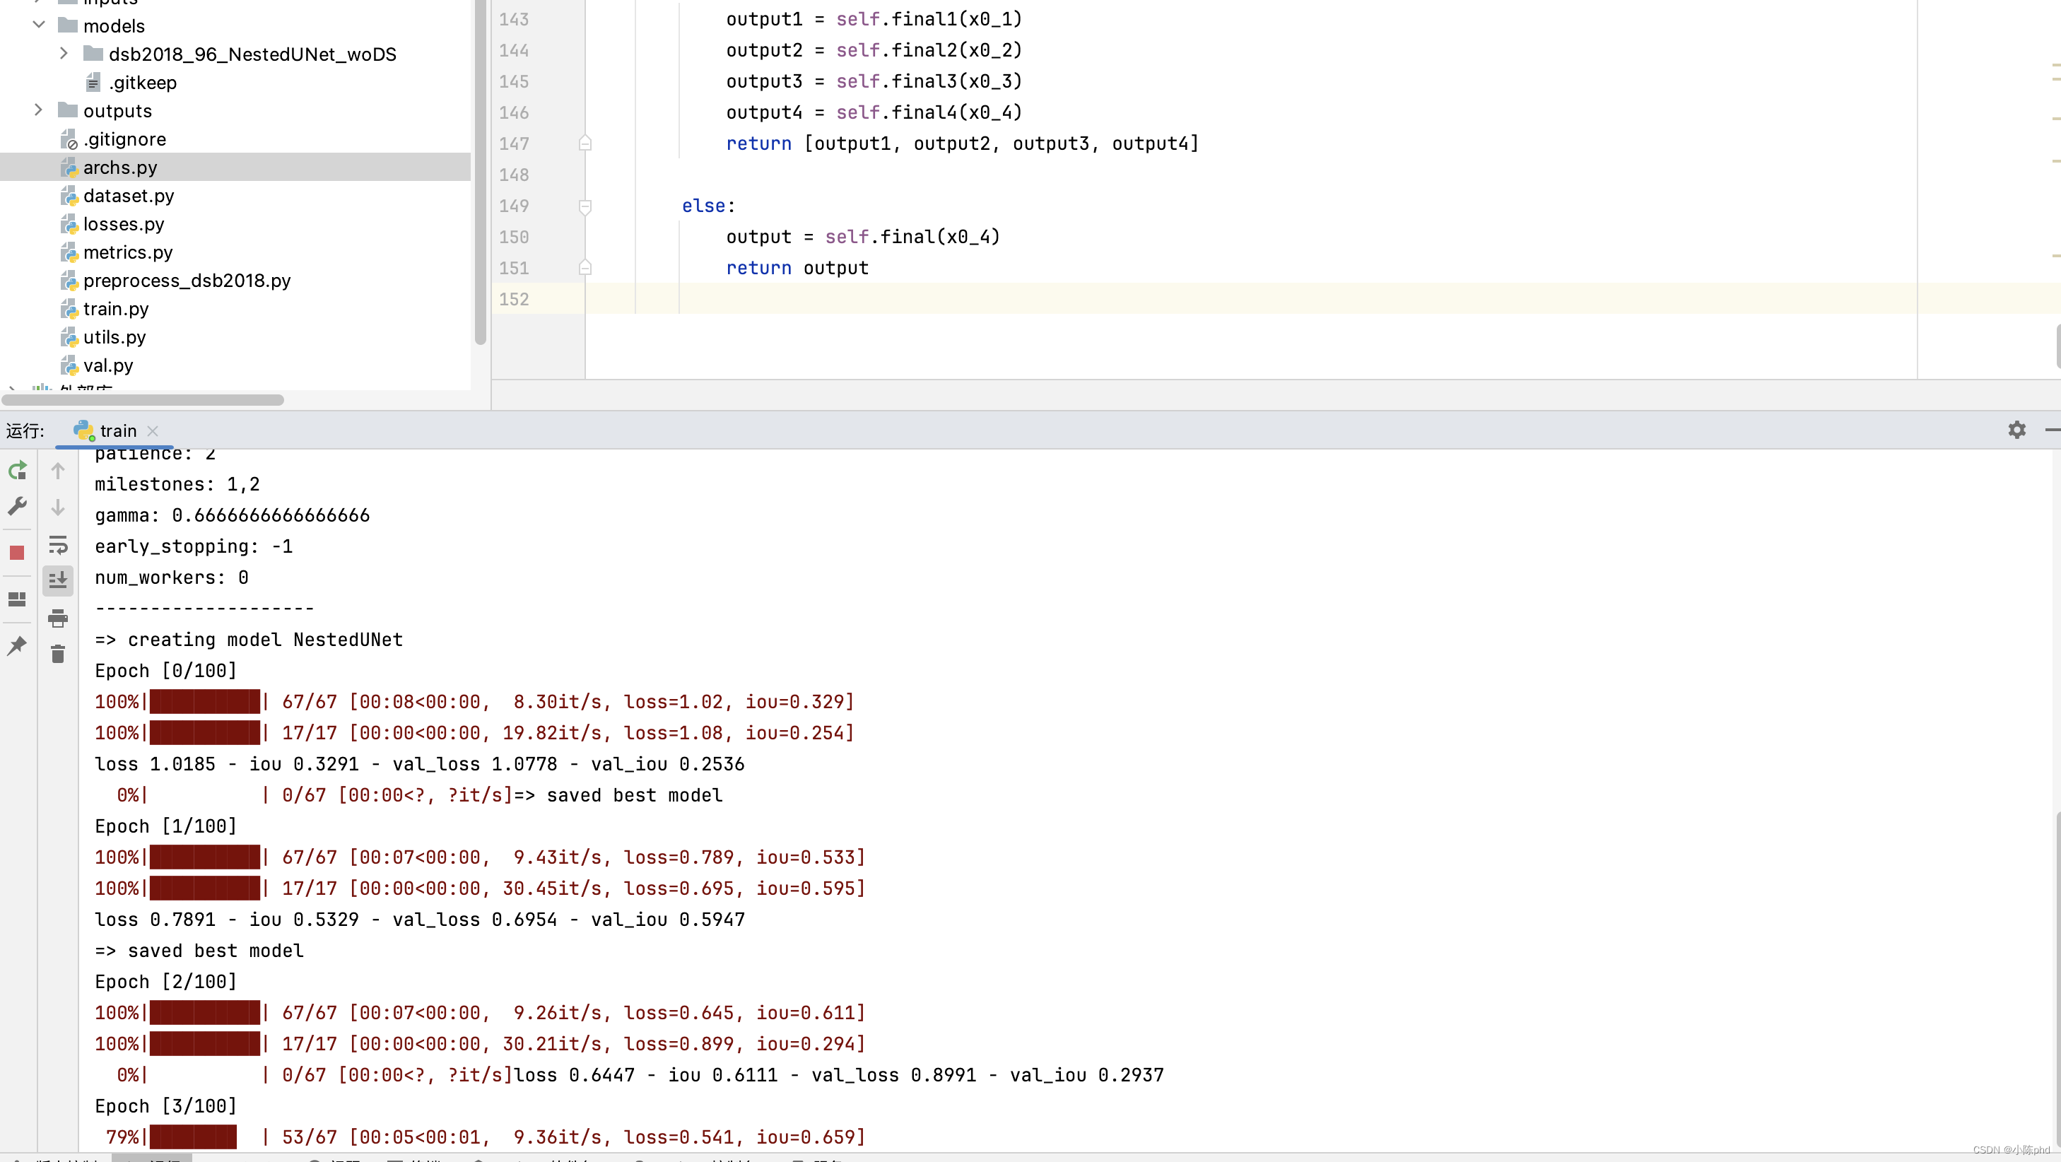This screenshot has width=2061, height=1162.
Task: Click fold marker at line 147
Action: (585, 143)
